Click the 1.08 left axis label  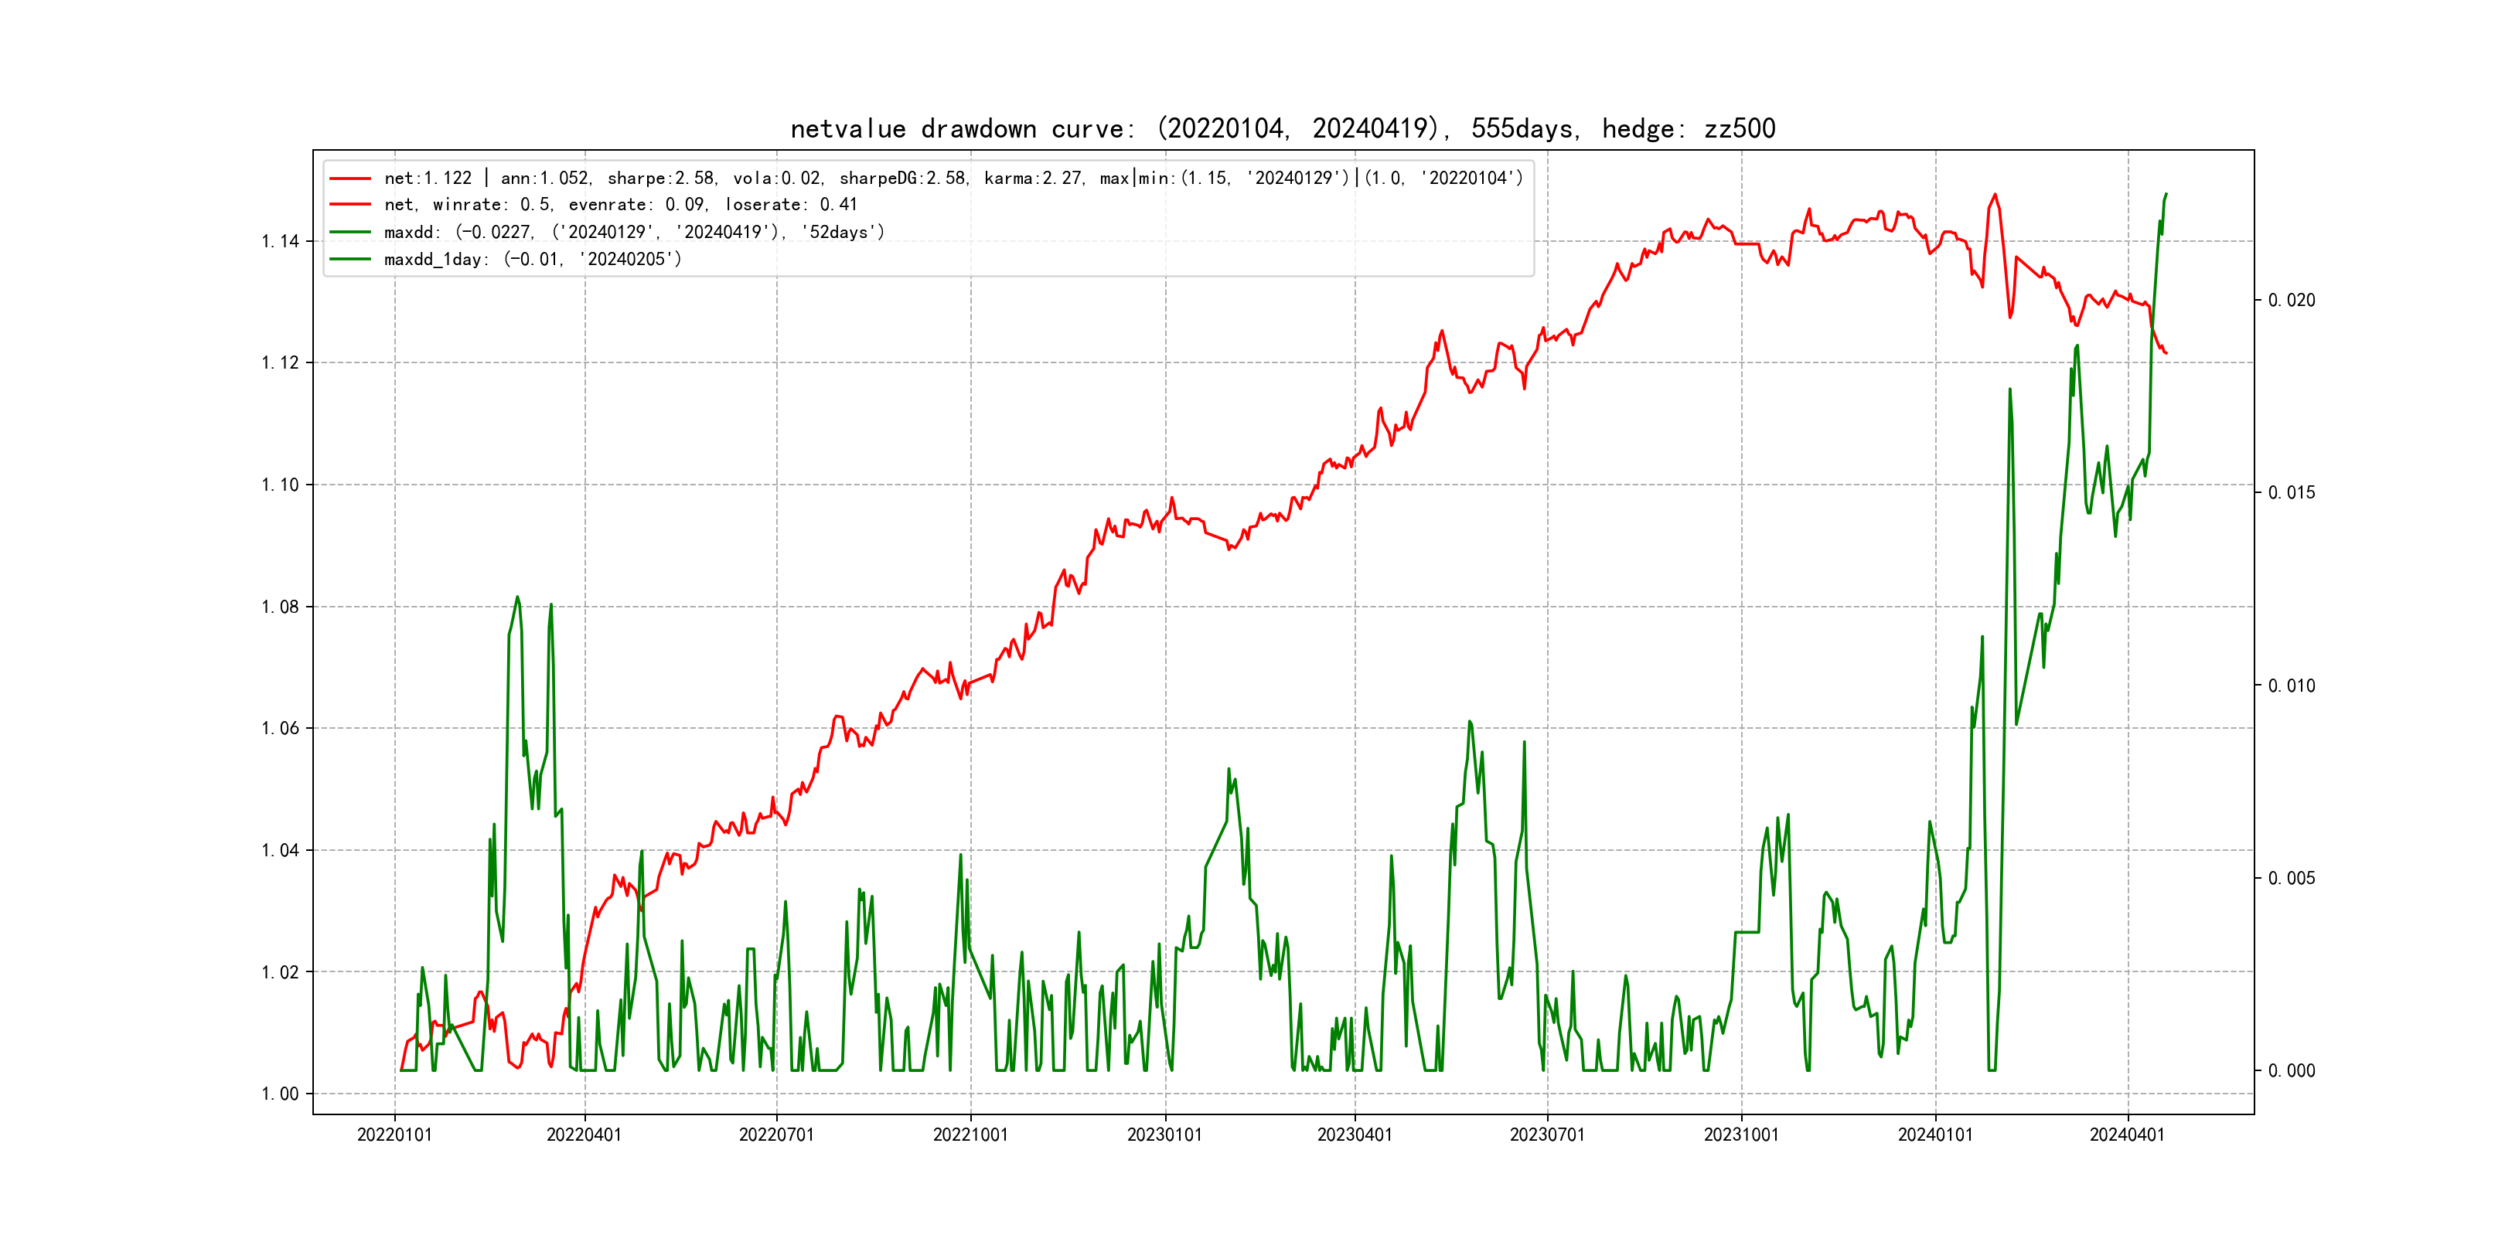(280, 607)
